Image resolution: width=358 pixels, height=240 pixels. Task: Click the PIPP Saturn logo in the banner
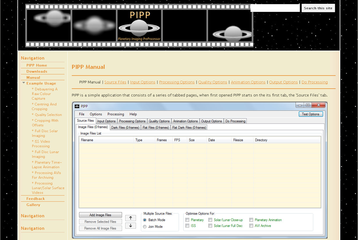[x=139, y=26]
